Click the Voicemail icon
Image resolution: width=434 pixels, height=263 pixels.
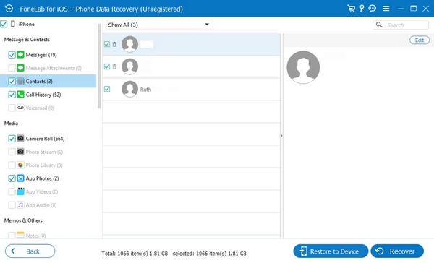click(x=20, y=108)
